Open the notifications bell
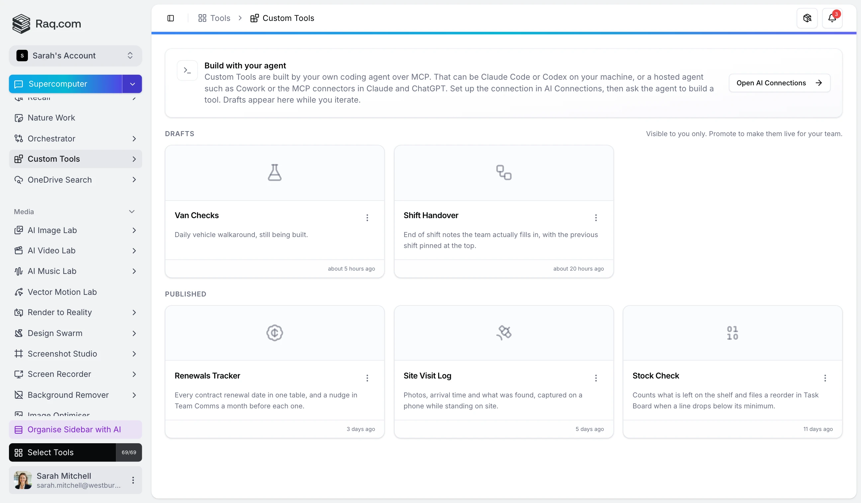 pos(832,18)
